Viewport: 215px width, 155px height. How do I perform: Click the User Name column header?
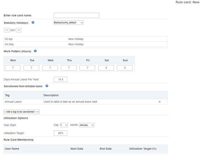[x=12, y=149]
